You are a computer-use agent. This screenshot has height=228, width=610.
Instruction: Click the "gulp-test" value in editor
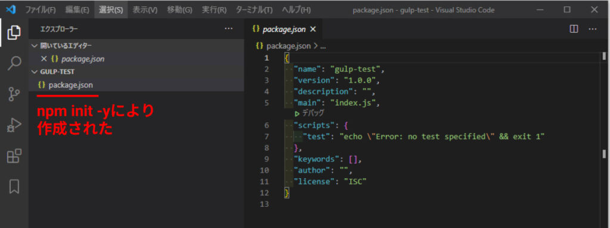coord(355,69)
